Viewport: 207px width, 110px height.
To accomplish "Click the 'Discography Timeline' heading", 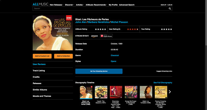I will [x=85, y=83].
